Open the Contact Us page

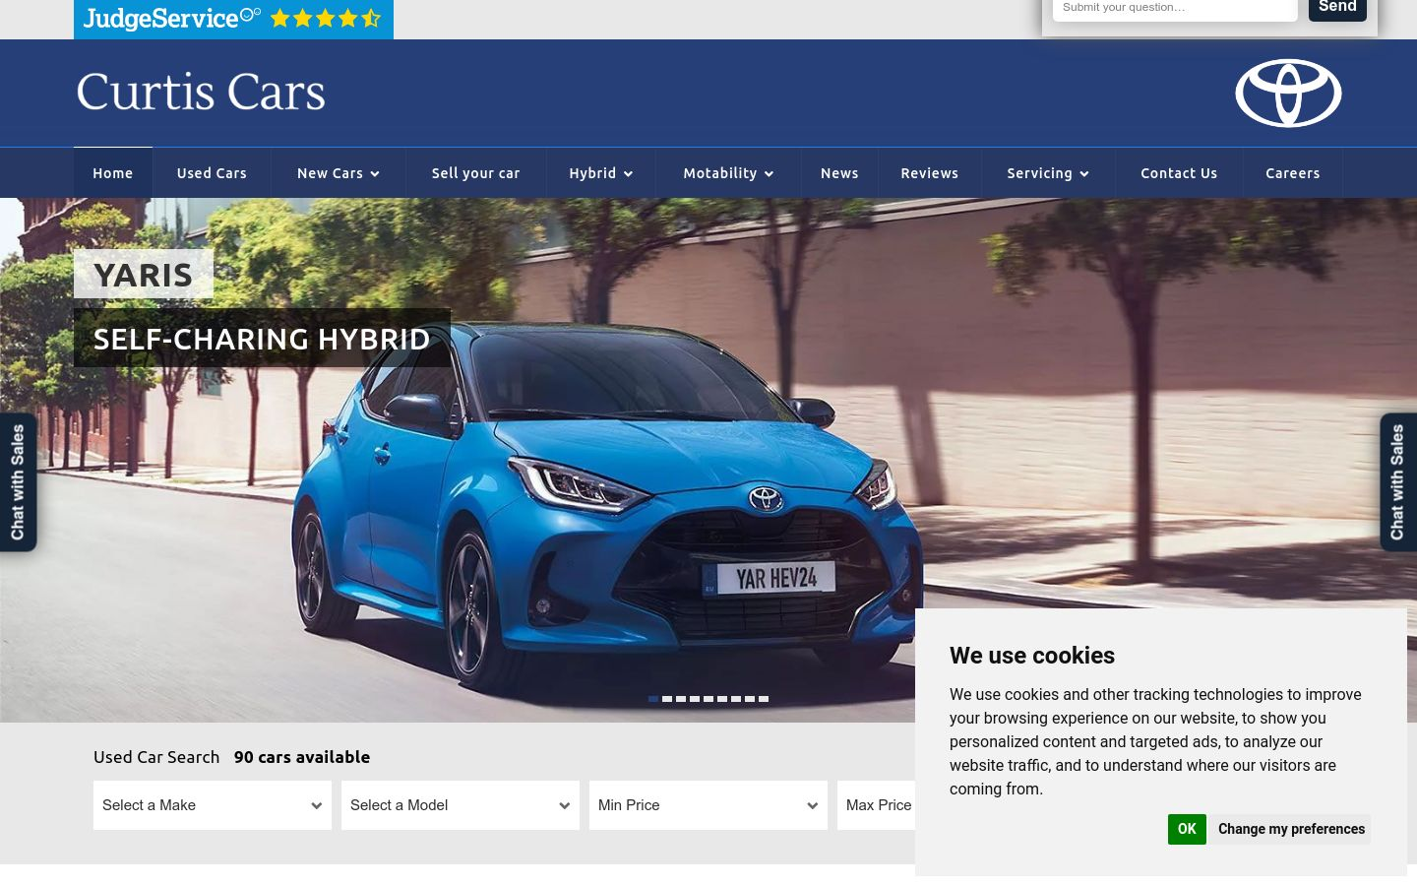(1179, 173)
